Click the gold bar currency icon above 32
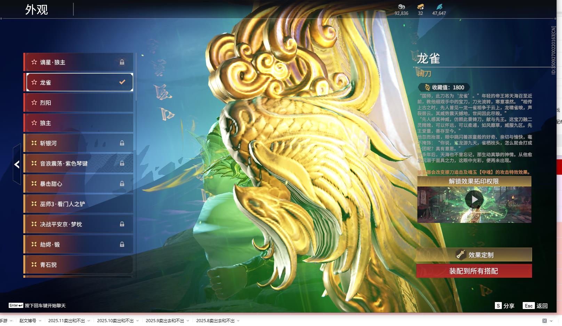This screenshot has height=326, width=562. [420, 7]
